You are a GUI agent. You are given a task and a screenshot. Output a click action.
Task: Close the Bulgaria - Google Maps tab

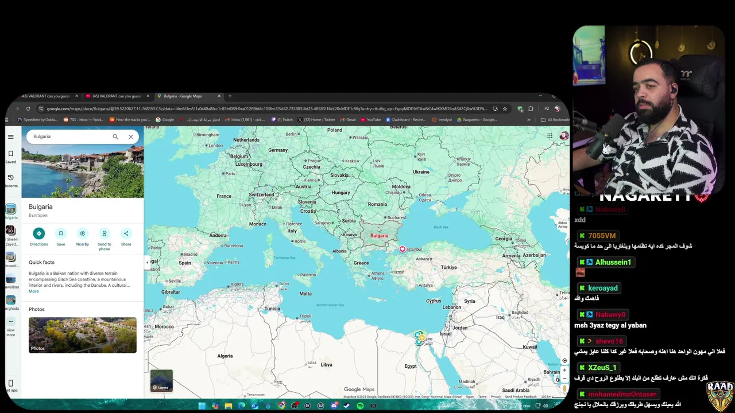(x=219, y=96)
